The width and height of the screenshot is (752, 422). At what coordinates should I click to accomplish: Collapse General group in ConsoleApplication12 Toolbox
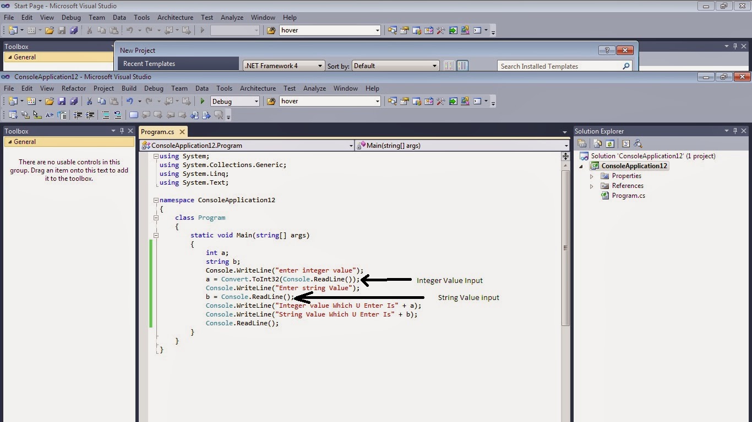pyautogui.click(x=10, y=142)
